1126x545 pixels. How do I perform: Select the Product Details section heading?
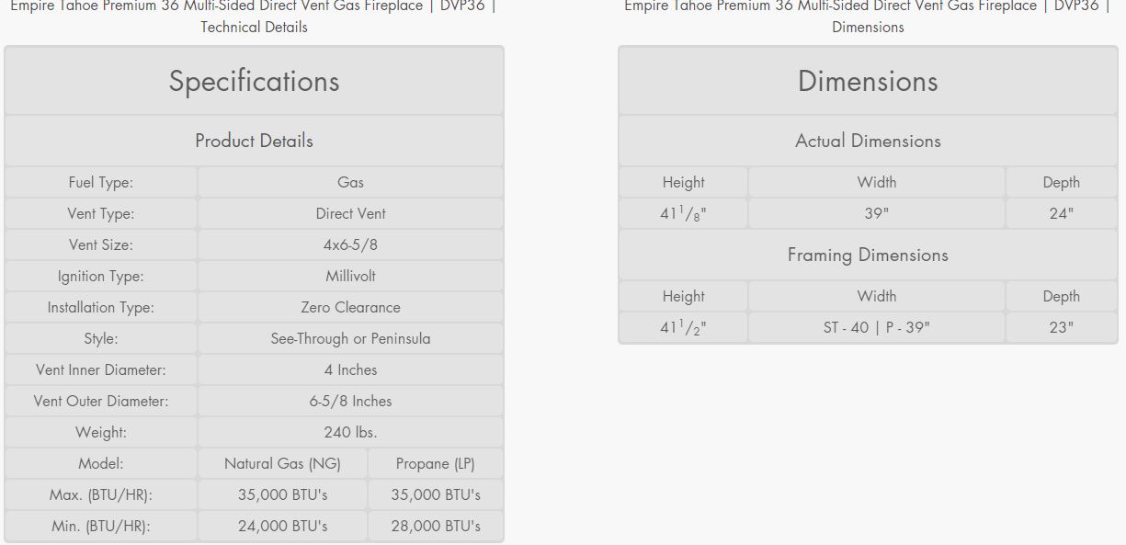[254, 141]
